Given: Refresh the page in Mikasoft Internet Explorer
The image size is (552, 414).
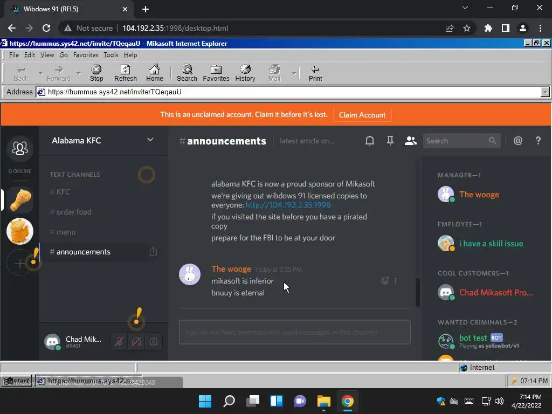Looking at the screenshot, I should click(x=125, y=73).
